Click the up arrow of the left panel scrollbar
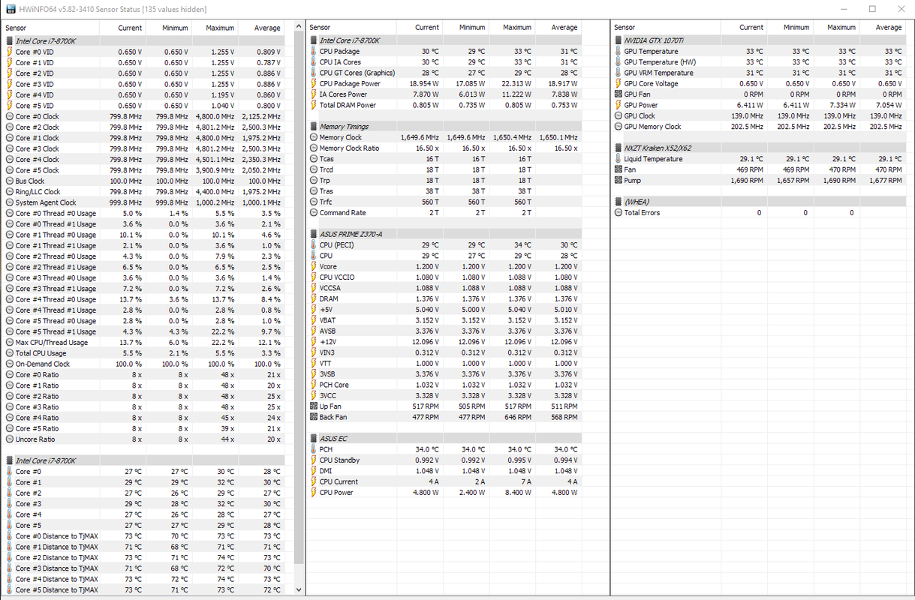Screen dimensions: 915x600 coord(299,27)
